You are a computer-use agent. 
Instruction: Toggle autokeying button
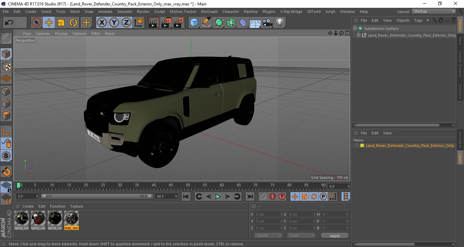pos(272,196)
